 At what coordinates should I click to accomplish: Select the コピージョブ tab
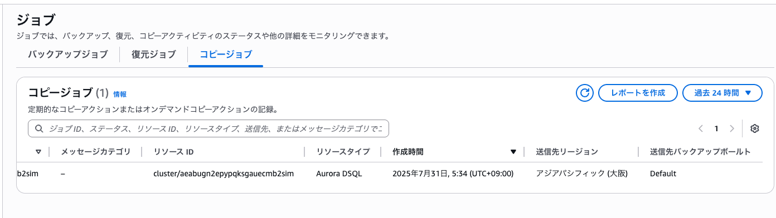pyautogui.click(x=226, y=54)
